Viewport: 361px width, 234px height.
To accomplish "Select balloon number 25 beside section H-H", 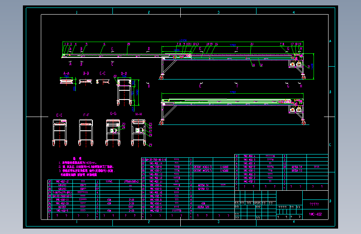I will click(x=150, y=124).
